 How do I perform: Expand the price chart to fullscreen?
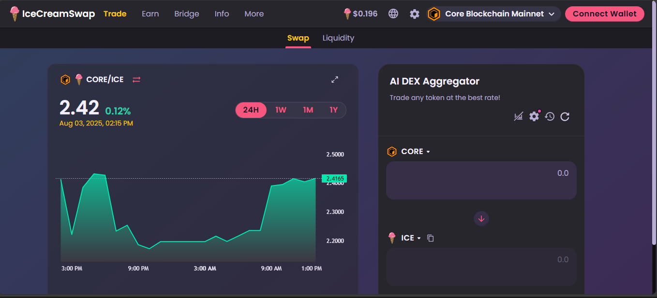click(335, 79)
